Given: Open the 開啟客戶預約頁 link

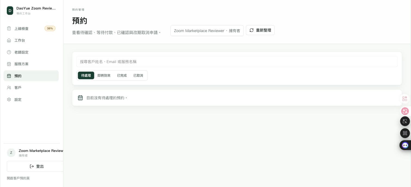Looking at the screenshot, I should [18, 178].
